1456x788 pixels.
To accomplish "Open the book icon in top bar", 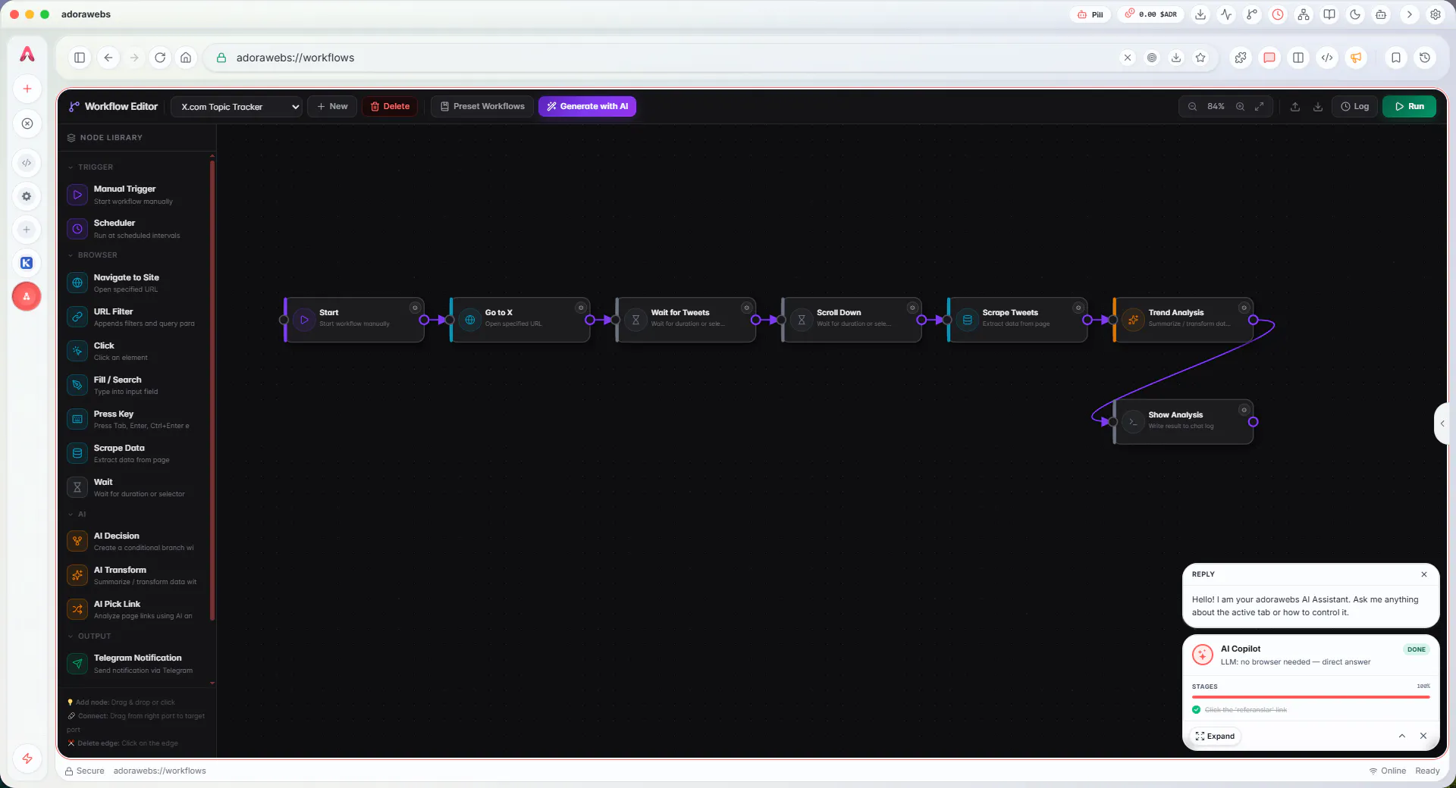I will (x=1329, y=14).
